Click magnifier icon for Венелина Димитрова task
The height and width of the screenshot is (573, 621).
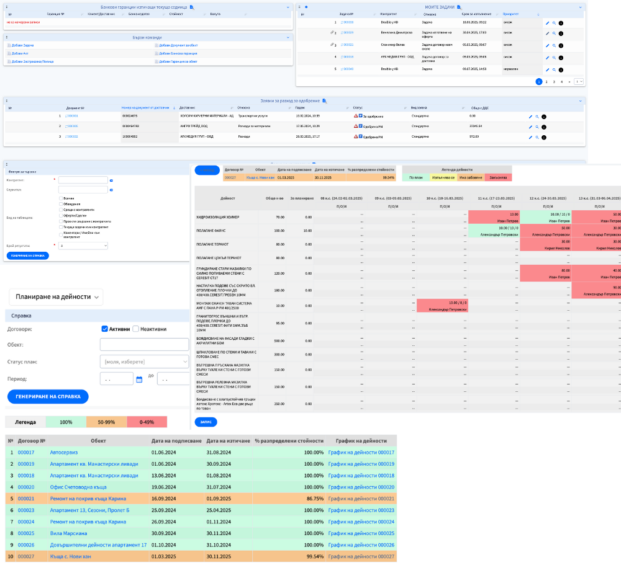click(x=554, y=34)
